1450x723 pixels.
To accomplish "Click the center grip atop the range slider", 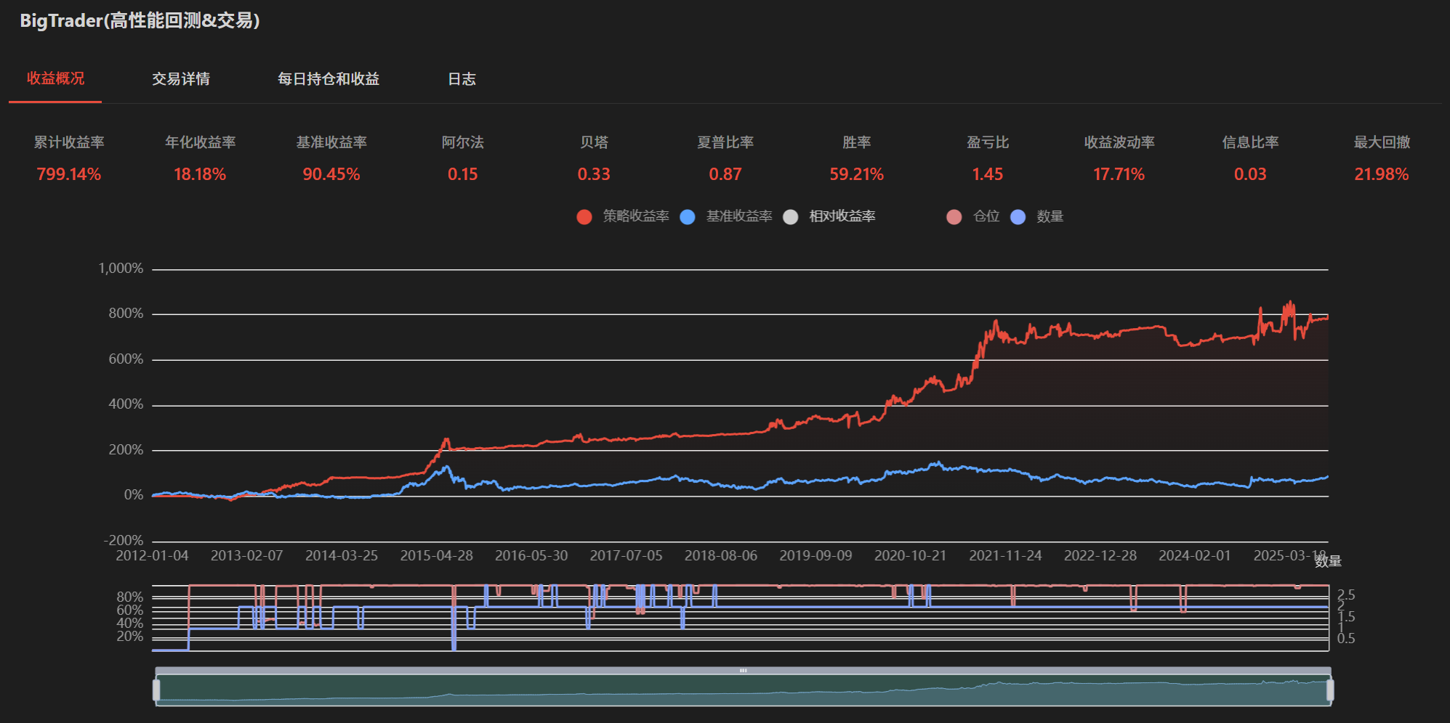I will coord(743,671).
